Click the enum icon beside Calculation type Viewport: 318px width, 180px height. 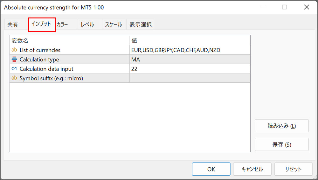click(x=14, y=59)
